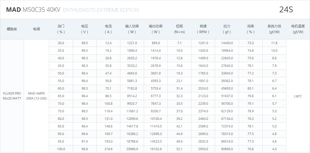Select output power value '2678.9'
This screenshot has height=153, width=310.
(x=156, y=66)
